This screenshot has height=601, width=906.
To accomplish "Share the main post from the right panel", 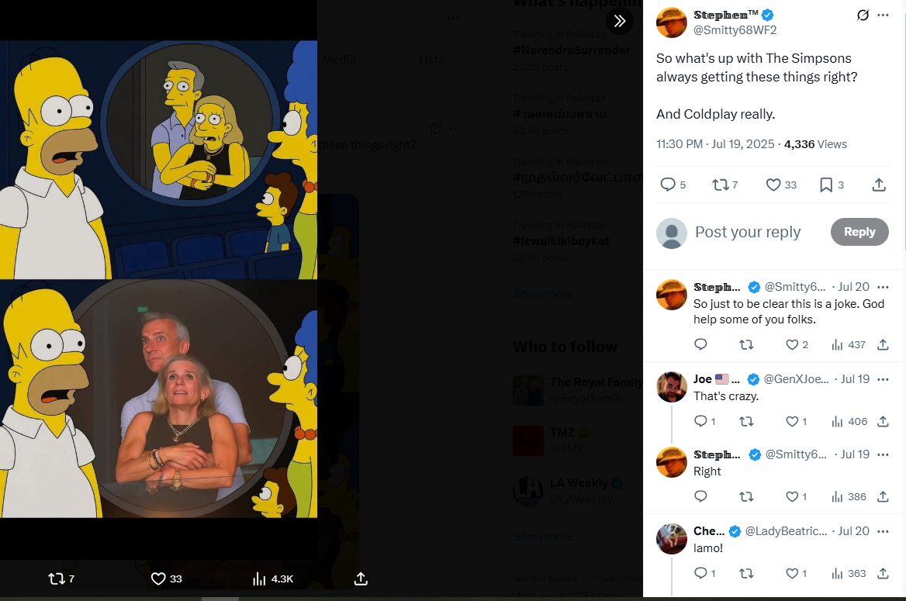I will [x=879, y=185].
